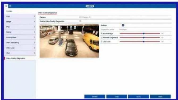178x100 pixels.
Task: Select Video Quality Diagnostics sidebar item
Action: pos(20,58)
